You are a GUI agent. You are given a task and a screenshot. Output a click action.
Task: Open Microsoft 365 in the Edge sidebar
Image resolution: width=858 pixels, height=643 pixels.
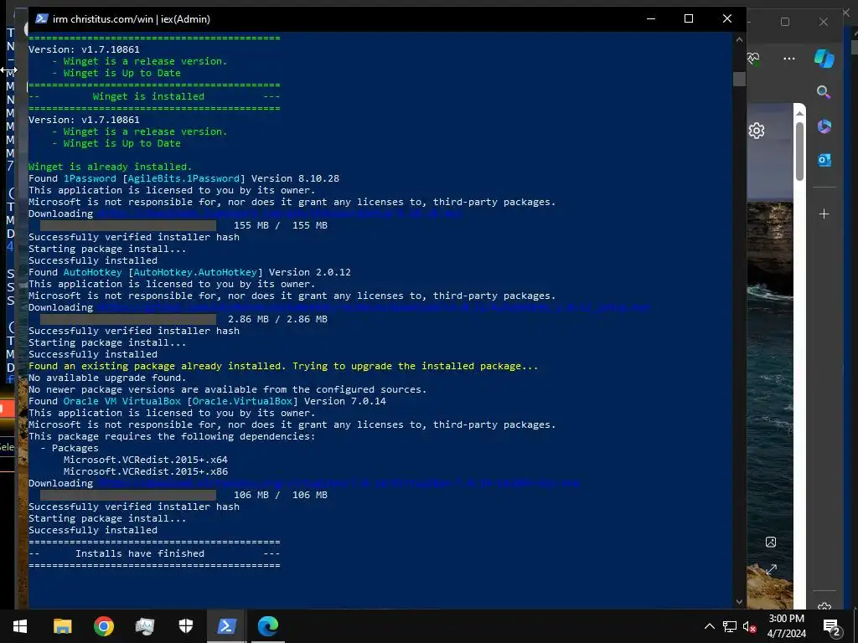pyautogui.click(x=824, y=126)
